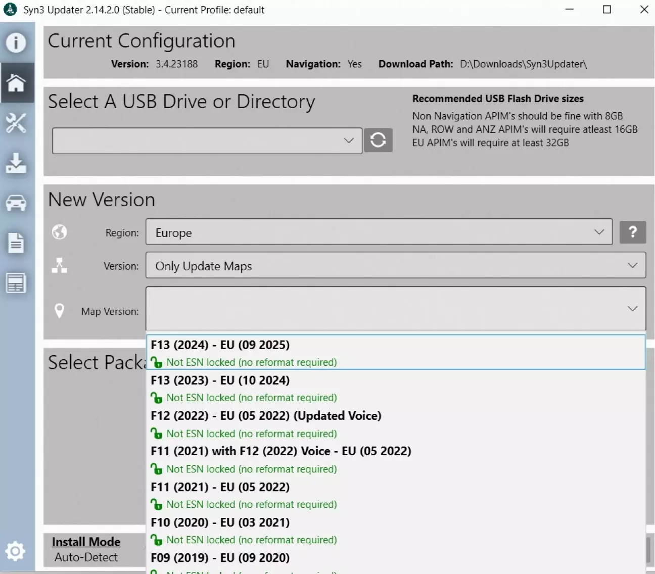Open the news page sidebar icon
The image size is (655, 574).
coord(16,283)
